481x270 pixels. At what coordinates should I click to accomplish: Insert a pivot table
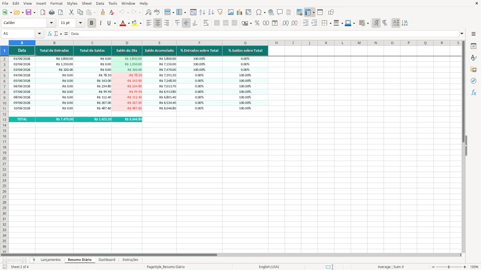point(249,12)
